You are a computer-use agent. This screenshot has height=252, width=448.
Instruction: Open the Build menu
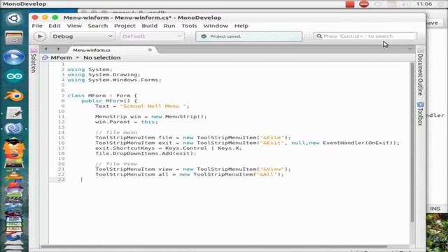(149, 26)
